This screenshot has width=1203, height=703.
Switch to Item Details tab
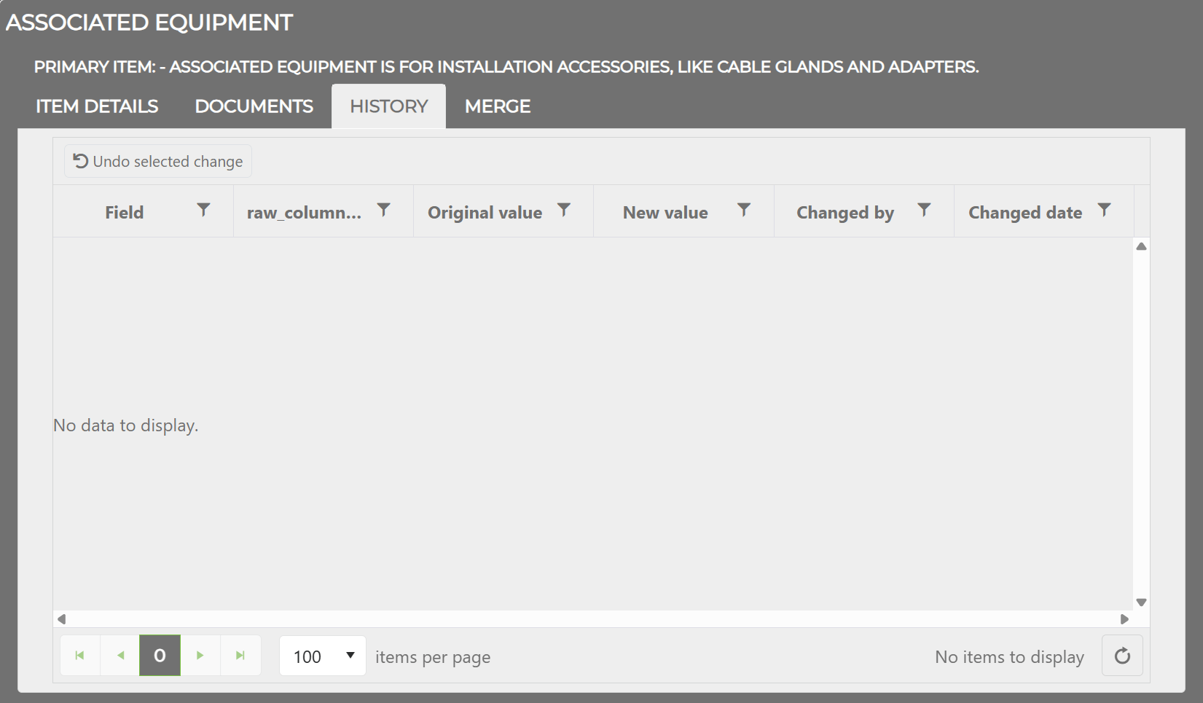pyautogui.click(x=97, y=106)
